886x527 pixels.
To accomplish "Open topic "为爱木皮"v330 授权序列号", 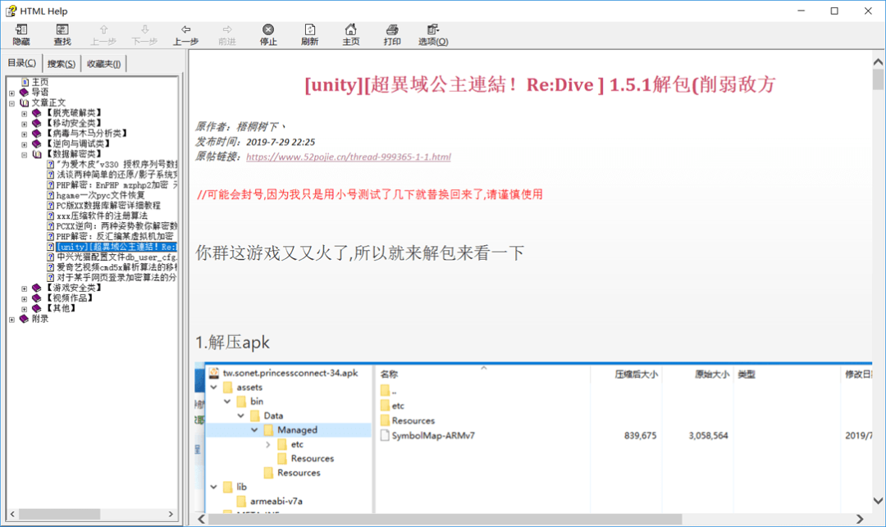I will [x=116, y=164].
